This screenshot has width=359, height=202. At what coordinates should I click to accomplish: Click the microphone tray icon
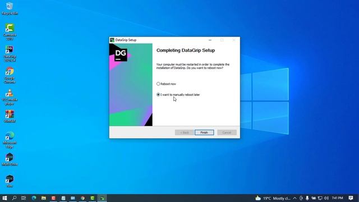307,198
